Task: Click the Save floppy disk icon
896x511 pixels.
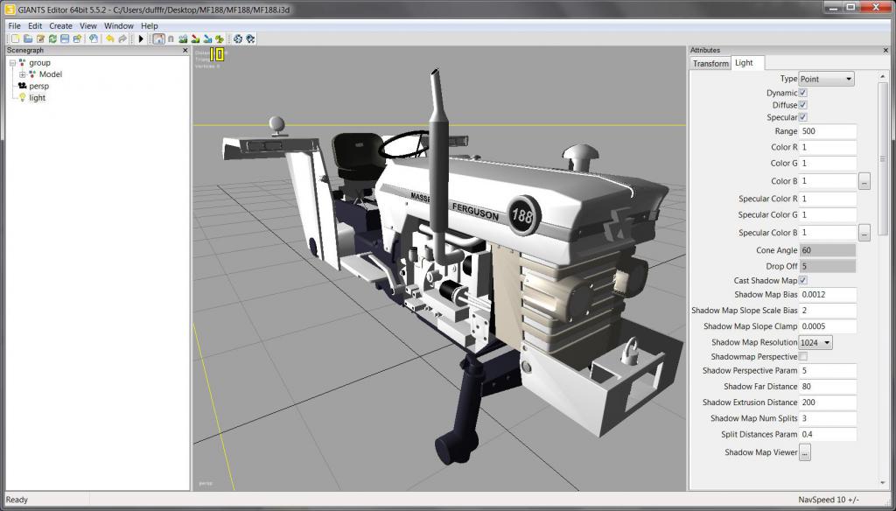Action: [x=65, y=38]
